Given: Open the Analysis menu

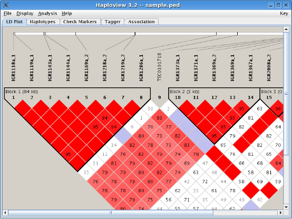Looking at the screenshot, I should point(47,13).
